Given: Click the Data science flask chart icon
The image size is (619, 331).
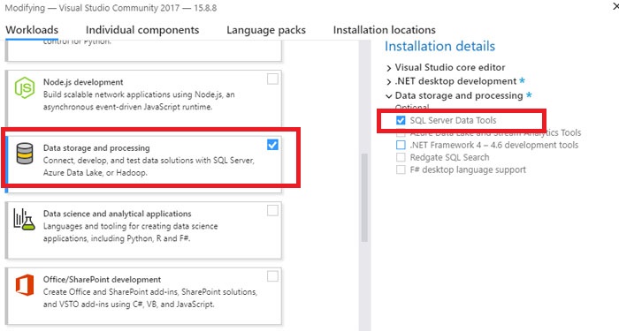Looking at the screenshot, I should [25, 220].
